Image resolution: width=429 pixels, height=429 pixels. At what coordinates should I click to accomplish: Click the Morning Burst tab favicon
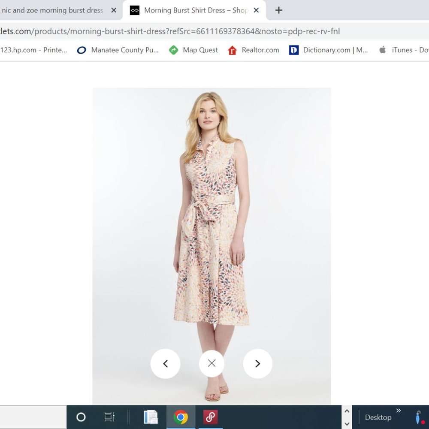point(135,10)
